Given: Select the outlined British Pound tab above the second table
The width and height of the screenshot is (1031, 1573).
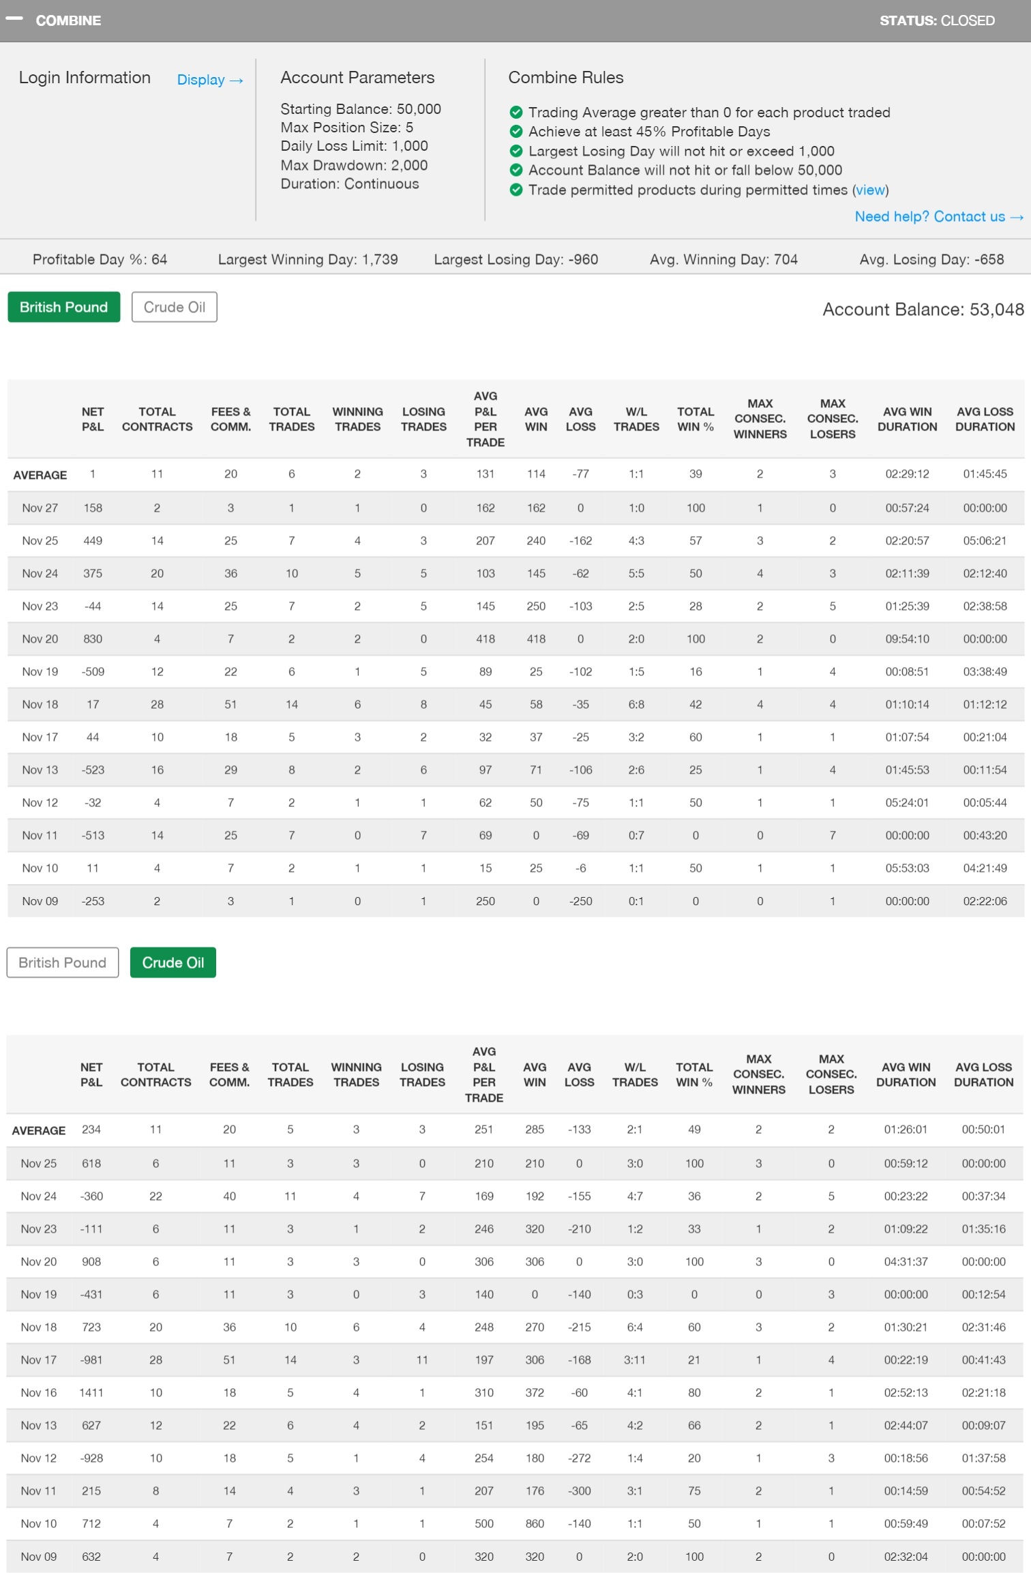Looking at the screenshot, I should [x=63, y=962].
